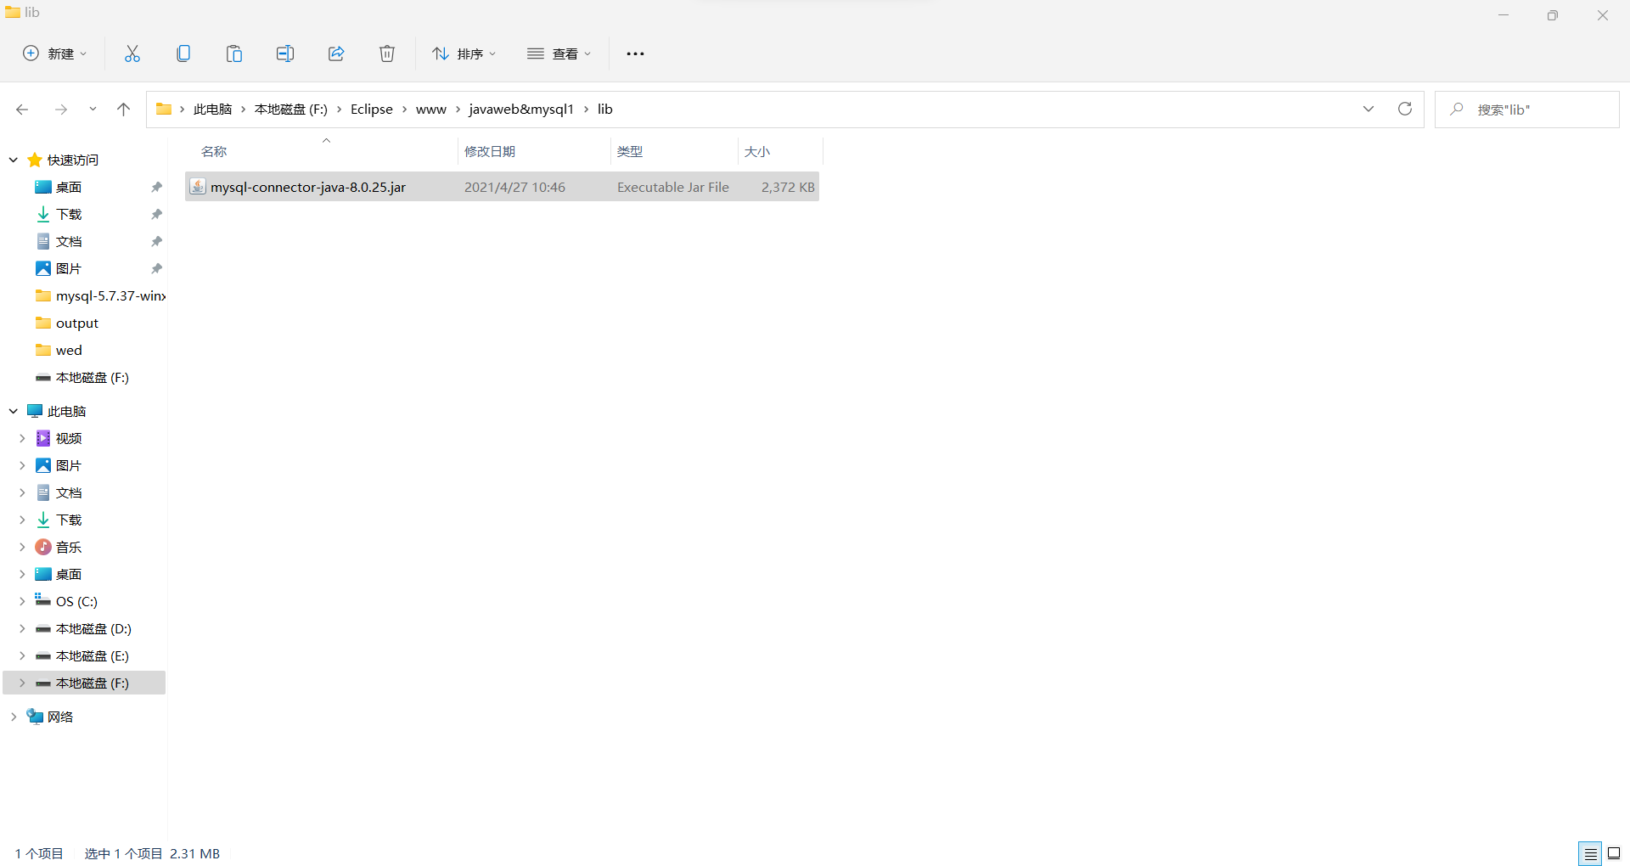Unpin 下载 from quick access
This screenshot has width=1630, height=866.
click(x=156, y=214)
